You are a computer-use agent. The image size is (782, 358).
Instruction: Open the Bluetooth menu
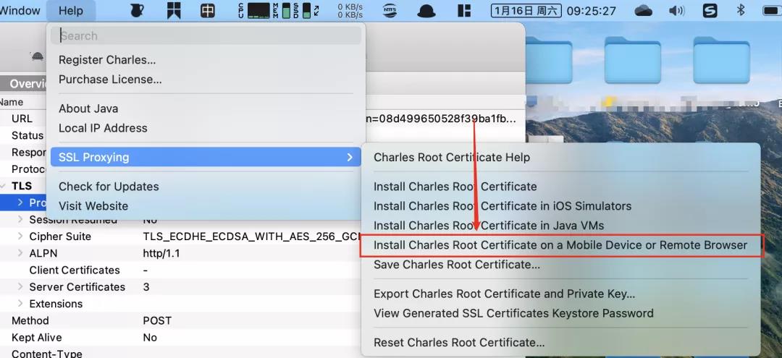point(741,10)
